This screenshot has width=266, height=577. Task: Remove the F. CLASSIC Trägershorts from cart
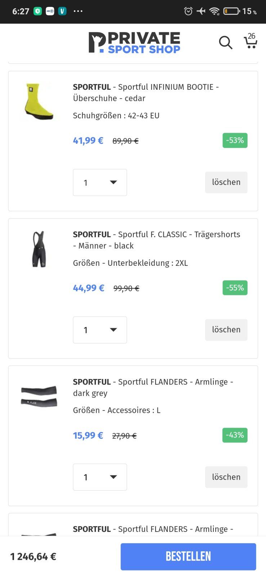click(226, 330)
